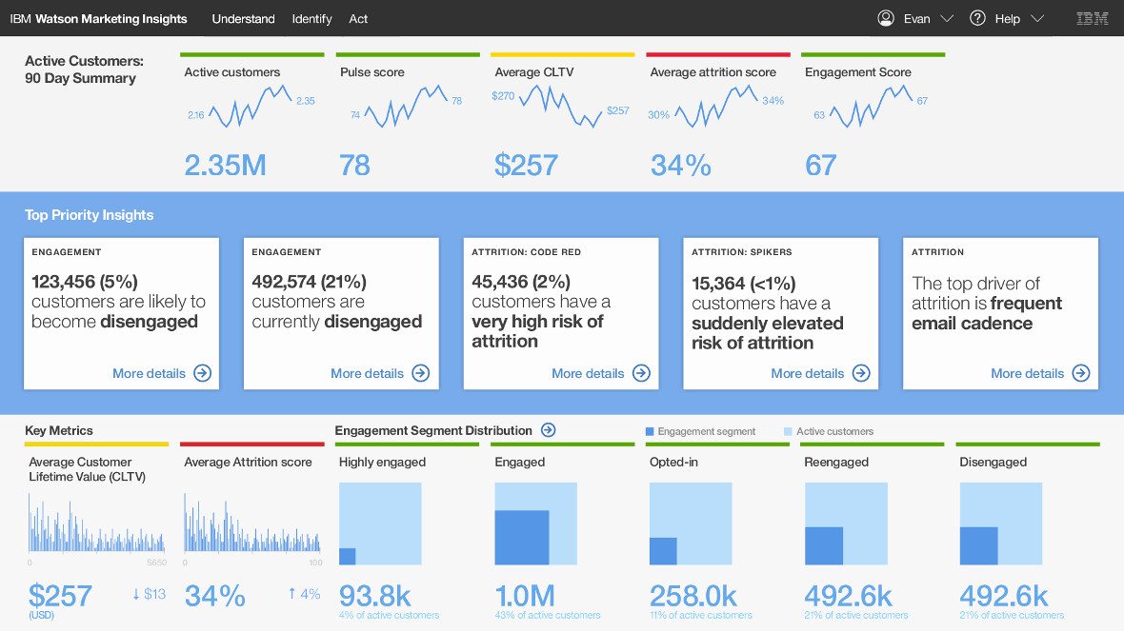The height and width of the screenshot is (632, 1124).
Task: Click Engagement Segment Distribution heading text
Action: click(433, 430)
